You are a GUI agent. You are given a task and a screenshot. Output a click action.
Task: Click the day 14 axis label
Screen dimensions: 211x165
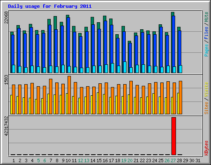click(93, 160)
